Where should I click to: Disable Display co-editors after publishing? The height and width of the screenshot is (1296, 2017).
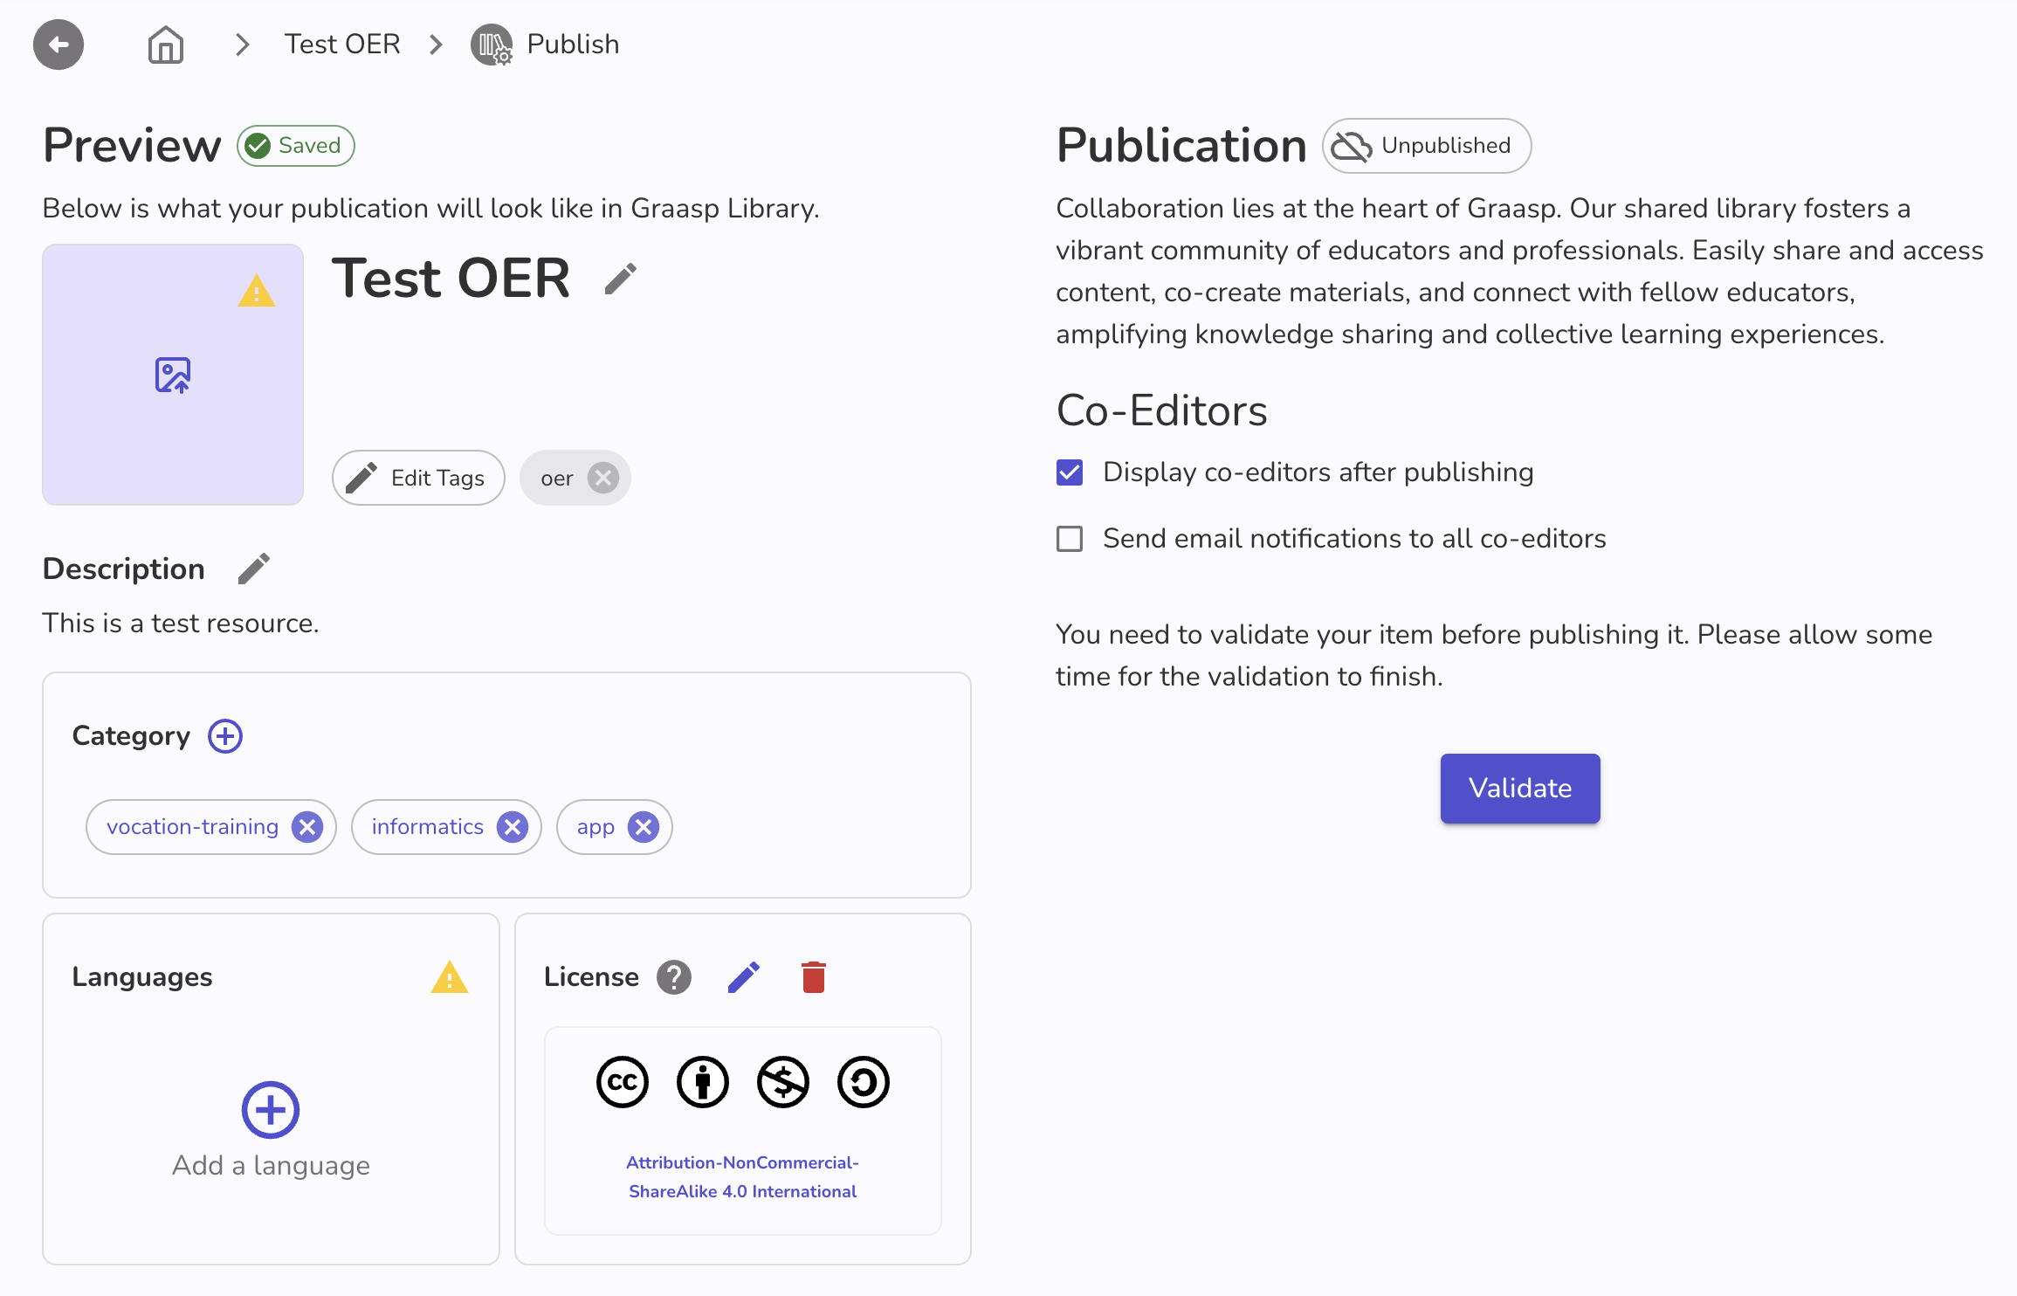pyautogui.click(x=1069, y=472)
